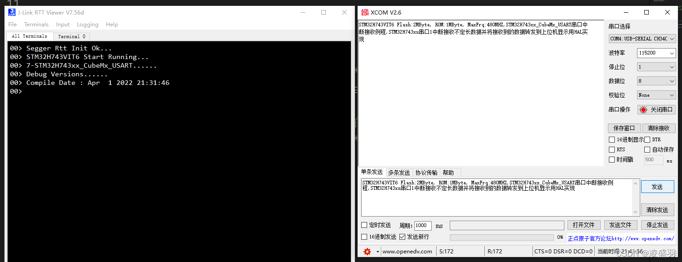Image resolution: width=682 pixels, height=262 pixels.
Task: Open the Help menu in RTT Viewer
Action: [112, 25]
